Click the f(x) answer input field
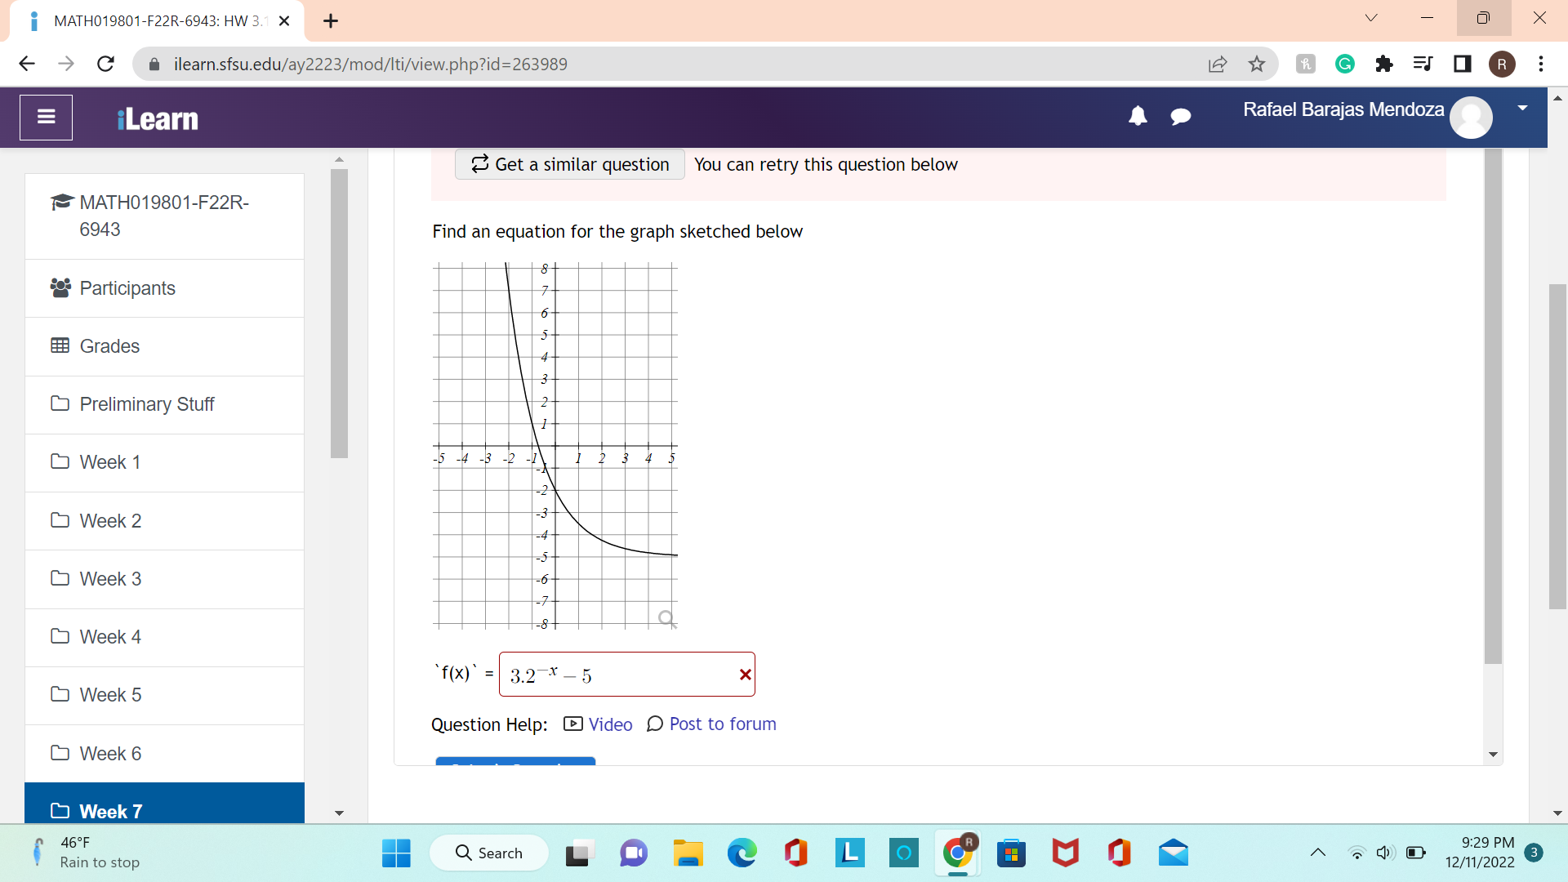The width and height of the screenshot is (1568, 882). (621, 675)
